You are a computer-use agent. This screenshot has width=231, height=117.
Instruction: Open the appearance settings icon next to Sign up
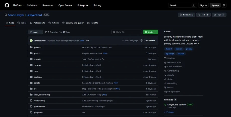224,5
